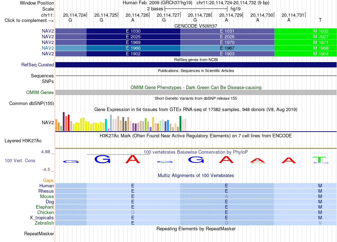Click the Sequences track label

tap(42, 76)
